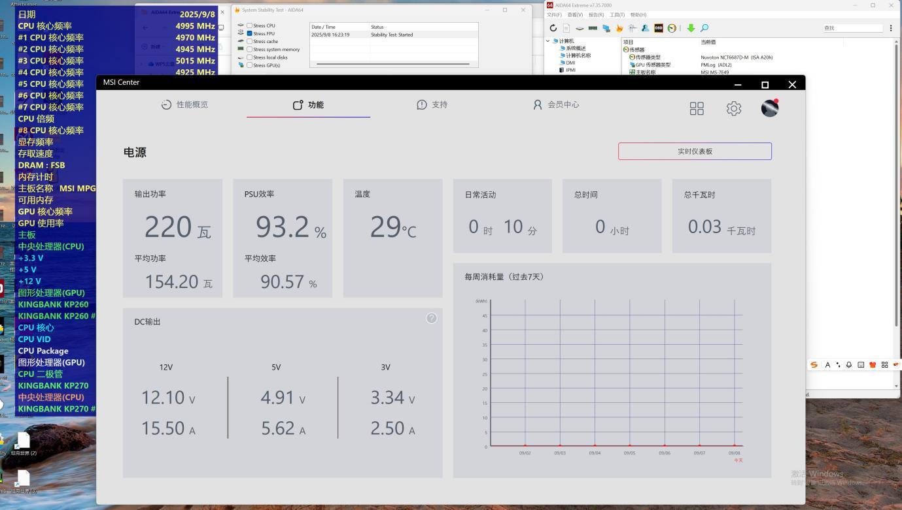The height and width of the screenshot is (510, 902).
Task: Open AIDA64 disk benchmark toolbar icon
Action: (580, 28)
